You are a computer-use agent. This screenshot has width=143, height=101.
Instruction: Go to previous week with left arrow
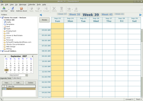pos(41,15)
